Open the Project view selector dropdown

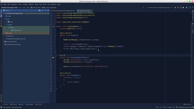point(7,11)
